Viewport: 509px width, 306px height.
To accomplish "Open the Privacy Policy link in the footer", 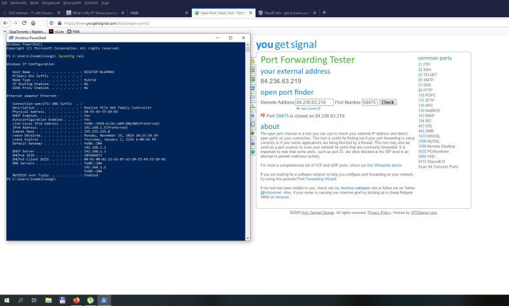I will tap(379, 213).
